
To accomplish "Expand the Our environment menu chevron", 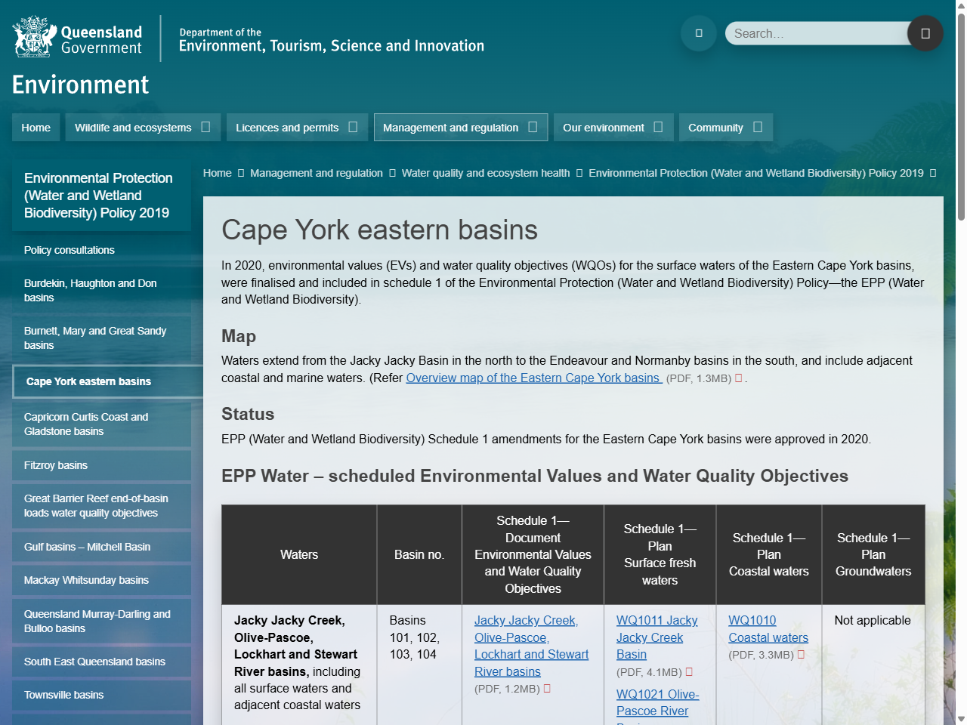I will click(657, 127).
